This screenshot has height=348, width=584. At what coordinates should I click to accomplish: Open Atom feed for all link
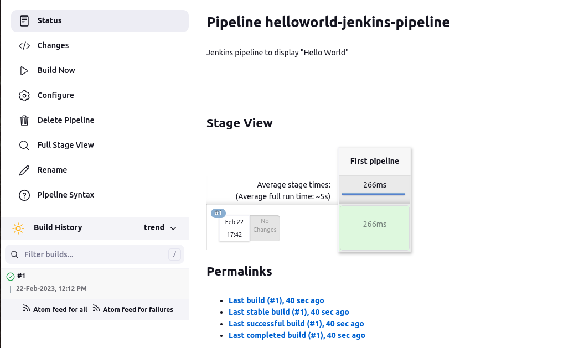click(60, 310)
